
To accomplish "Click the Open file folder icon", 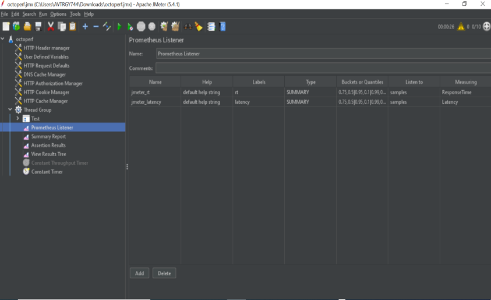I will 27,27.
